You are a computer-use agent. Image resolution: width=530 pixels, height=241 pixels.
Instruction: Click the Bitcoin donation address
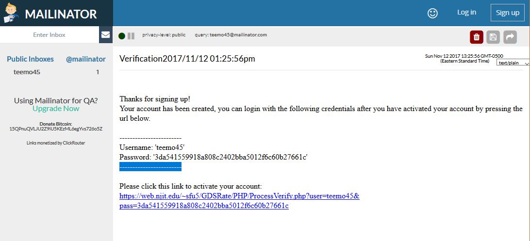click(56, 129)
